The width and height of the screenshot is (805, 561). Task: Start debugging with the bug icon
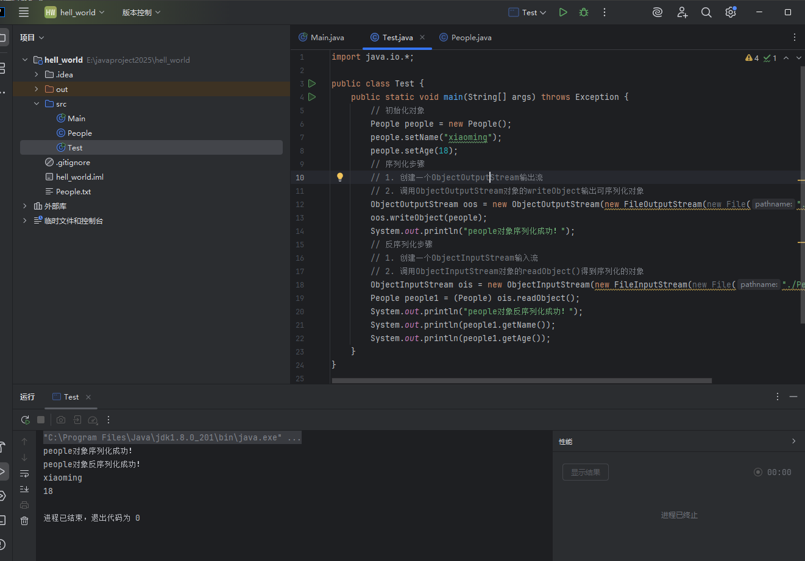(x=584, y=12)
